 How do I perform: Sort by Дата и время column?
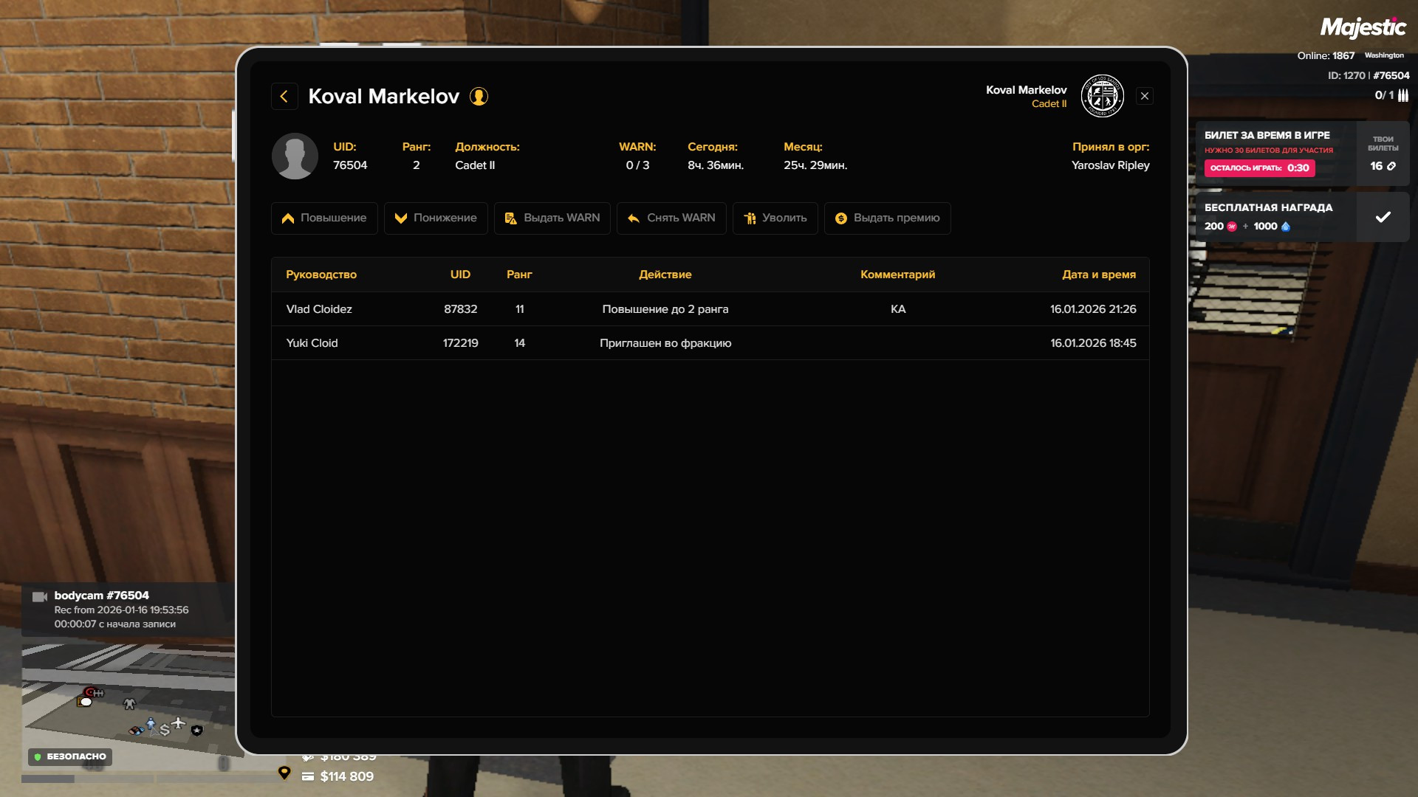point(1098,275)
